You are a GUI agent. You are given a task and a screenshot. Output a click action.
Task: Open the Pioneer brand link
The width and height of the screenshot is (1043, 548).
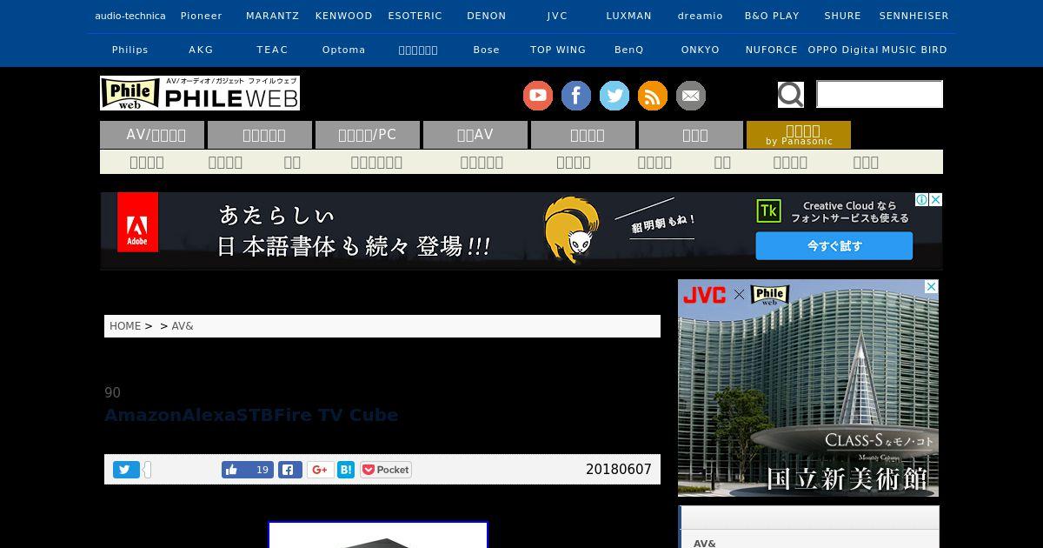point(202,16)
